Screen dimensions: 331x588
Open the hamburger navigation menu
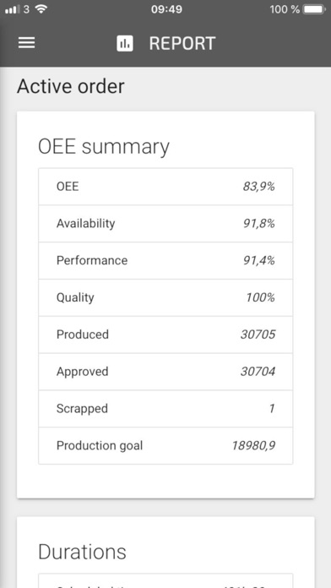pos(27,43)
